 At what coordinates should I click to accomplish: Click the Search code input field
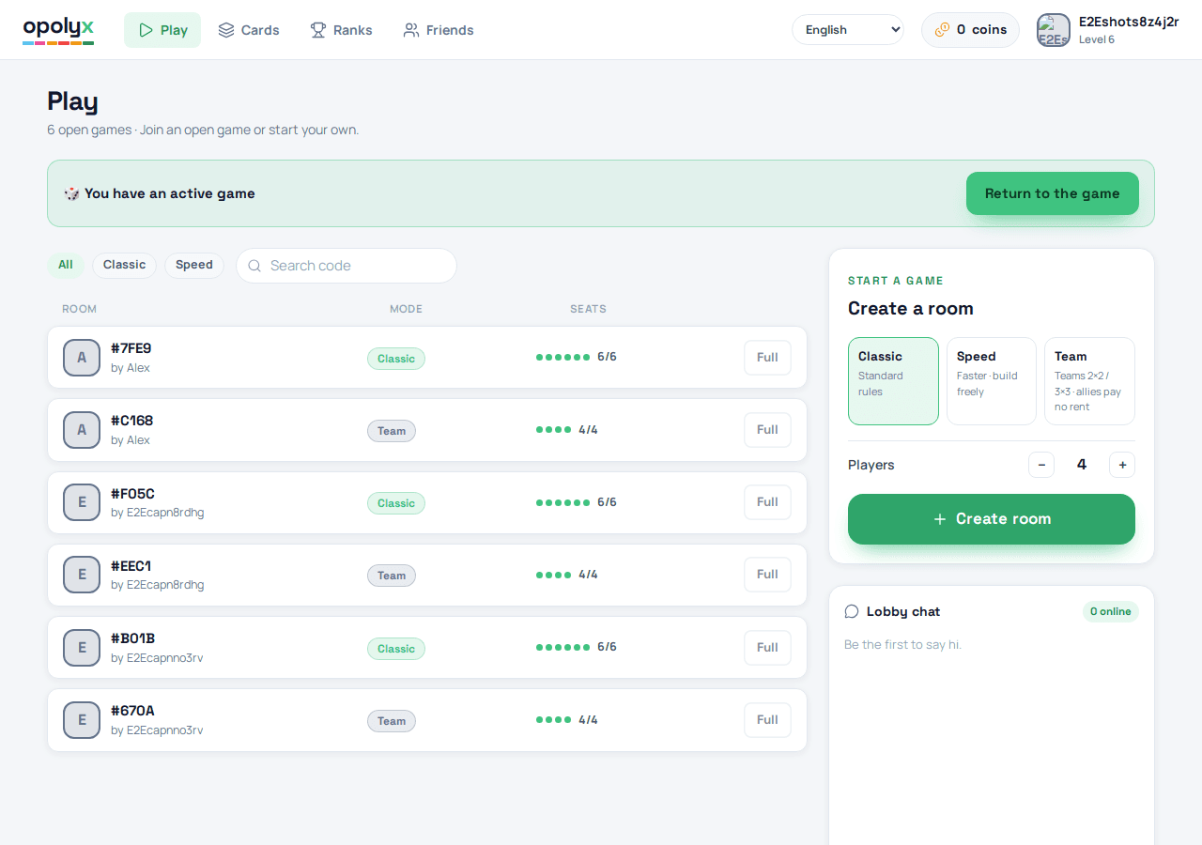(347, 266)
